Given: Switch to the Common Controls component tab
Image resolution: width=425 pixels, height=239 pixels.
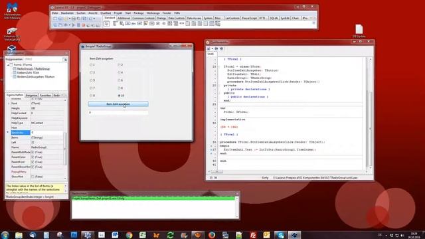Looking at the screenshot, I should 143,18.
